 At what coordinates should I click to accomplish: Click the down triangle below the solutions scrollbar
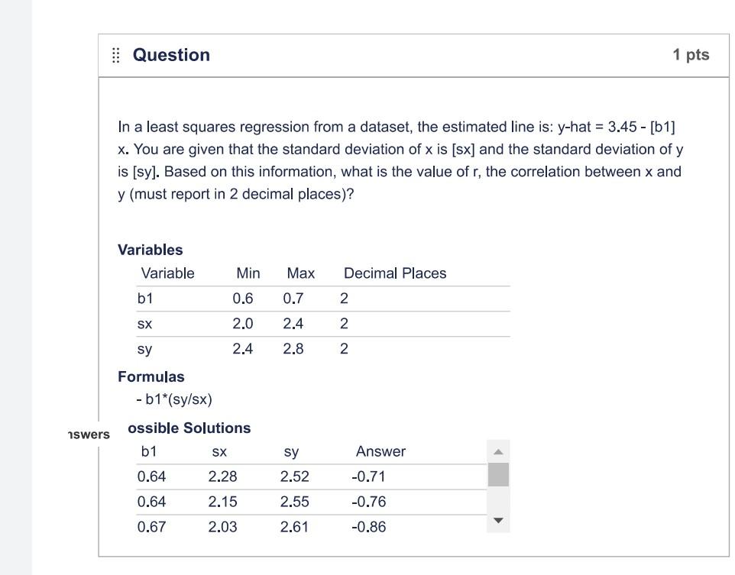coord(500,521)
